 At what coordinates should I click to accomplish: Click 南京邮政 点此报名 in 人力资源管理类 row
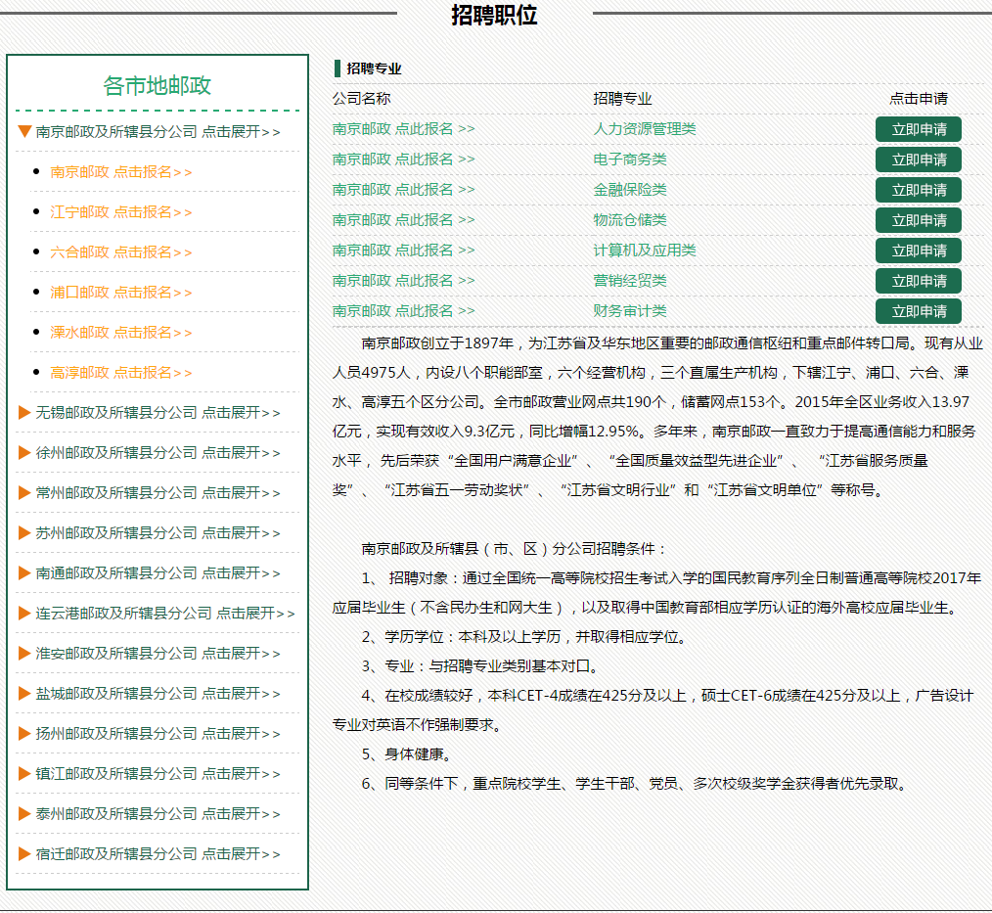(404, 129)
